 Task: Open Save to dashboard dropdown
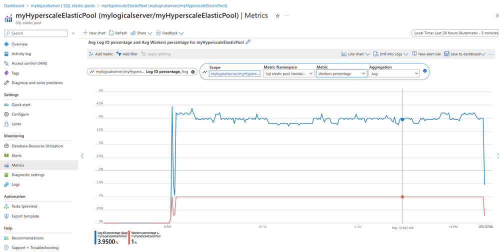point(464,54)
